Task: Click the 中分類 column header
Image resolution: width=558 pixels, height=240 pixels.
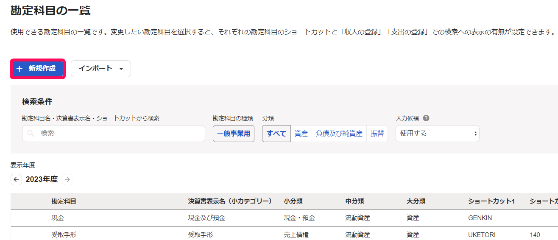Action: pyautogui.click(x=354, y=201)
